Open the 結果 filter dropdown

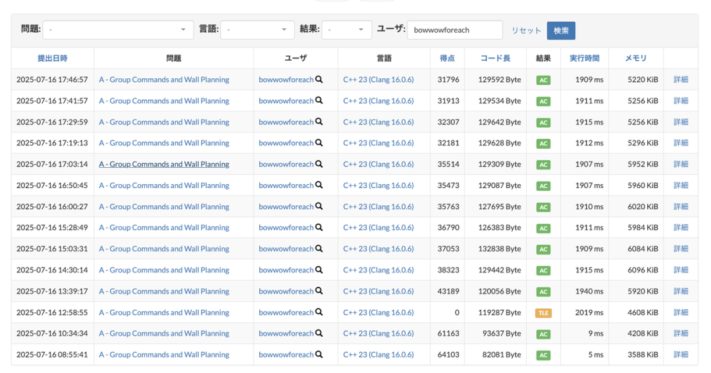click(x=346, y=30)
